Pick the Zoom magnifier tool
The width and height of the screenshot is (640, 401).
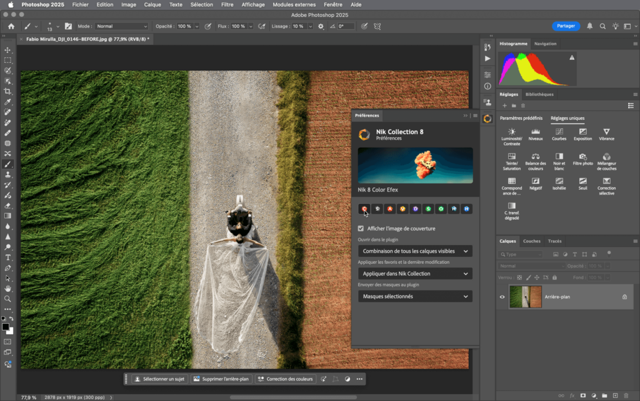pos(7,299)
